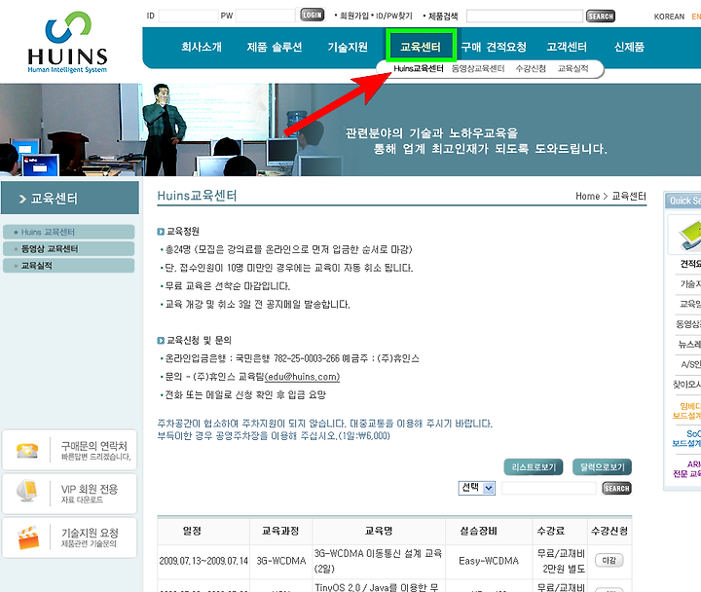Open the 회사소개 menu
The image size is (701, 592).
click(x=202, y=47)
